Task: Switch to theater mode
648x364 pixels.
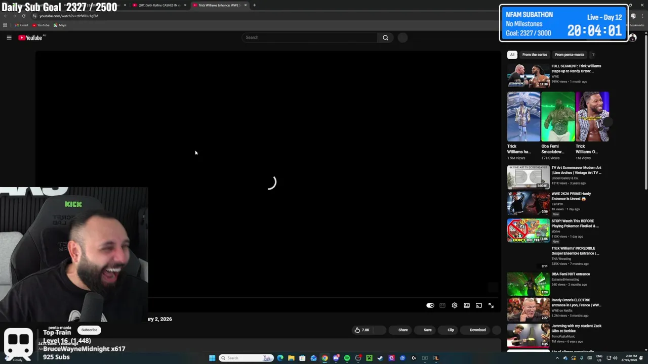Action: pyautogui.click(x=467, y=305)
